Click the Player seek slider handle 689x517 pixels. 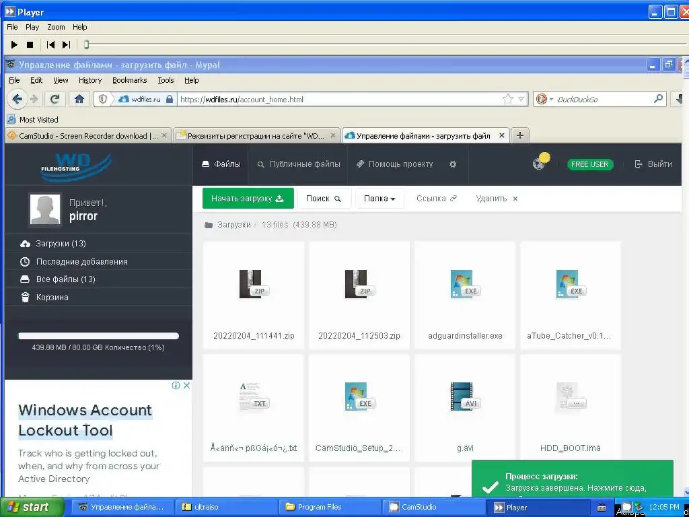86,44
